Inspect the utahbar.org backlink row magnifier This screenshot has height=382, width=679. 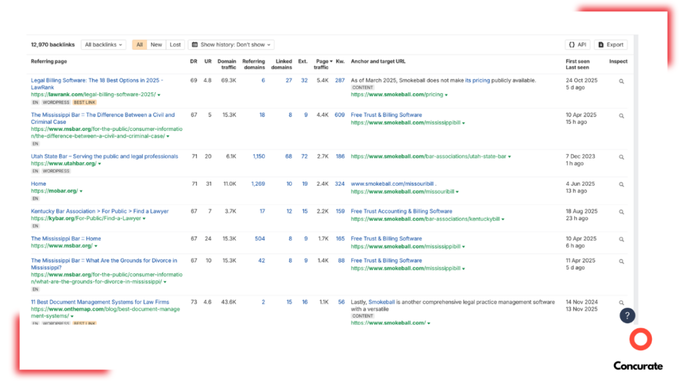click(621, 157)
